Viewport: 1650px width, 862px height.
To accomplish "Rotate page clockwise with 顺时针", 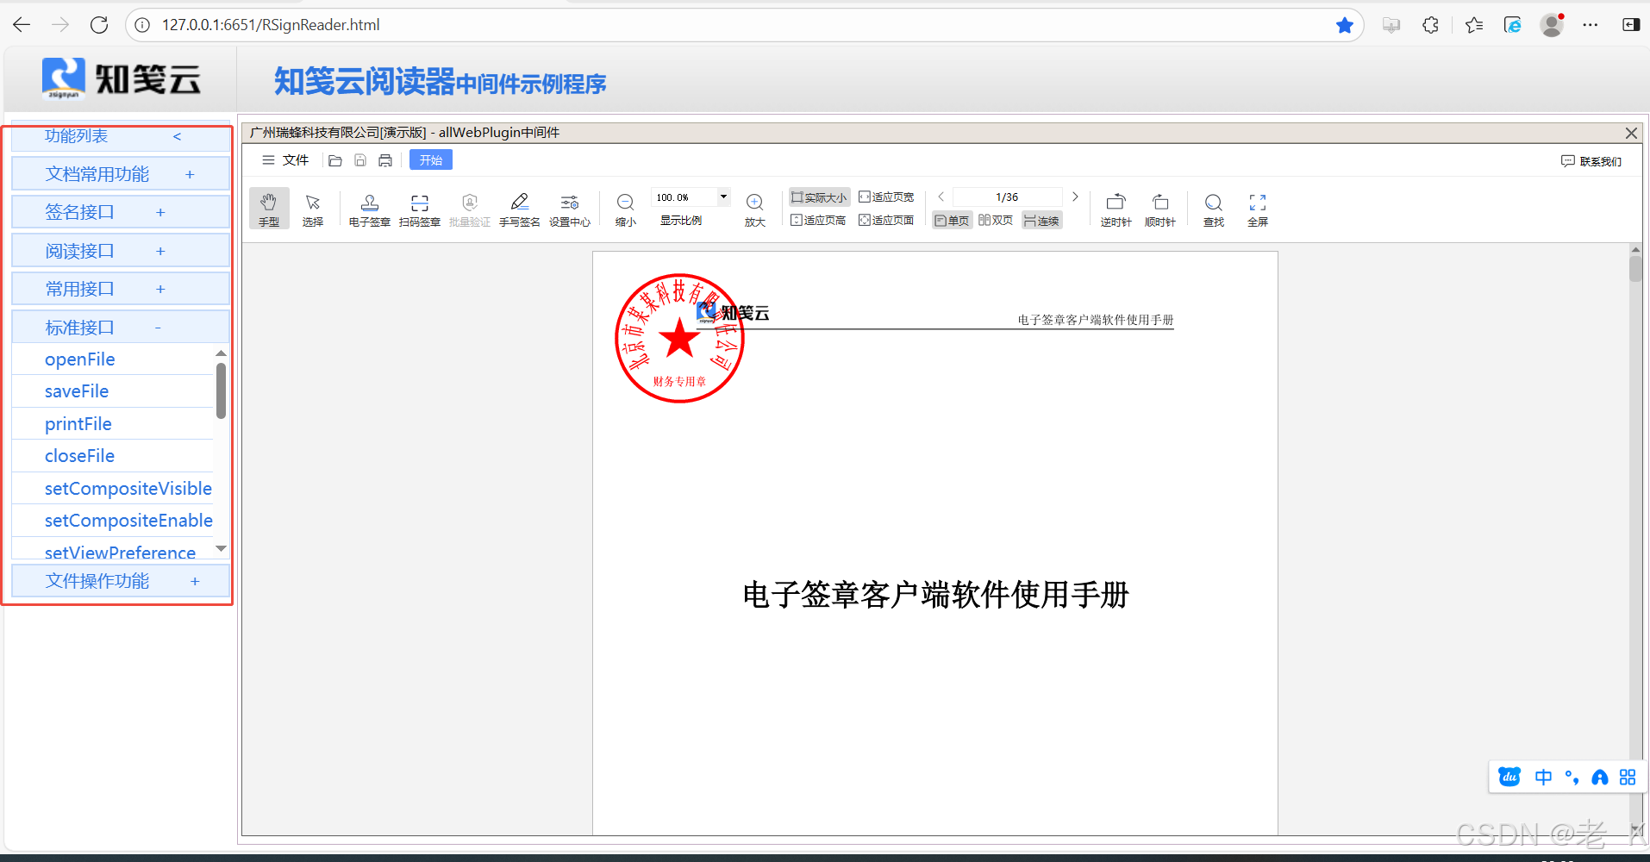I will point(1160,209).
